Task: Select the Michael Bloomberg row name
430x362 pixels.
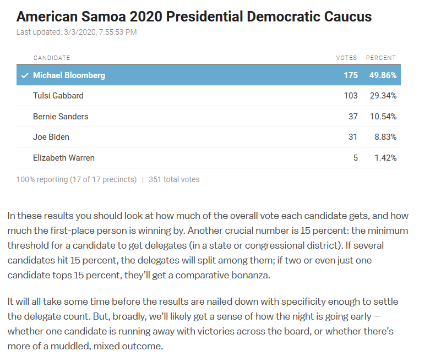Action: click(x=69, y=75)
